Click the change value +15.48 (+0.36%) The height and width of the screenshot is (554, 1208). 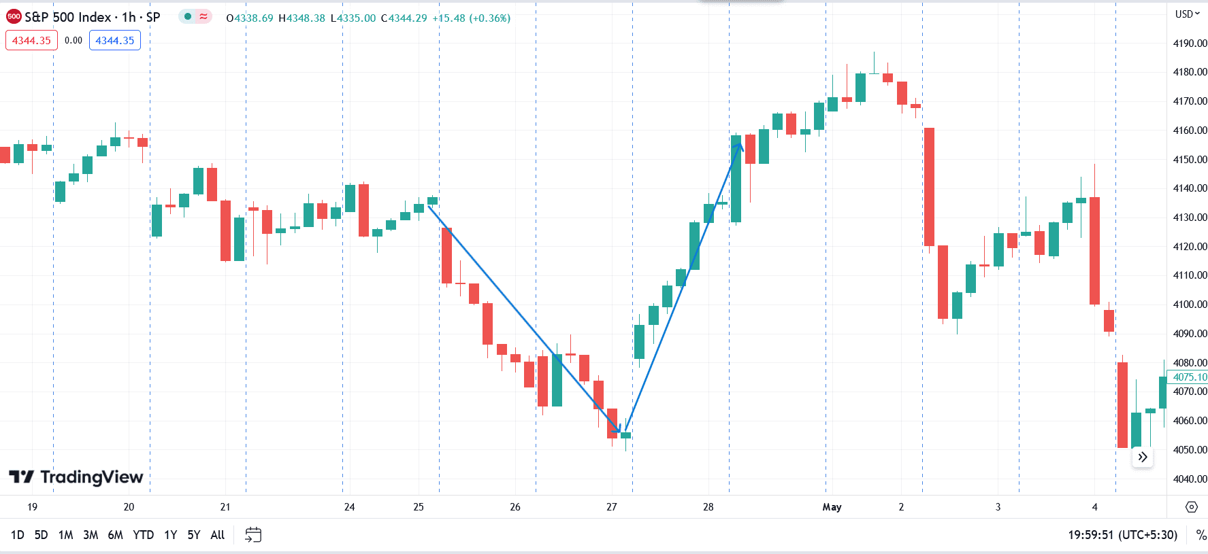click(472, 18)
